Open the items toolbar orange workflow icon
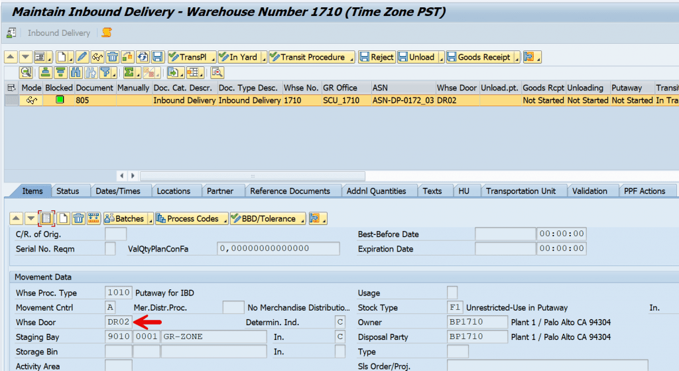679x371 pixels. [x=315, y=218]
